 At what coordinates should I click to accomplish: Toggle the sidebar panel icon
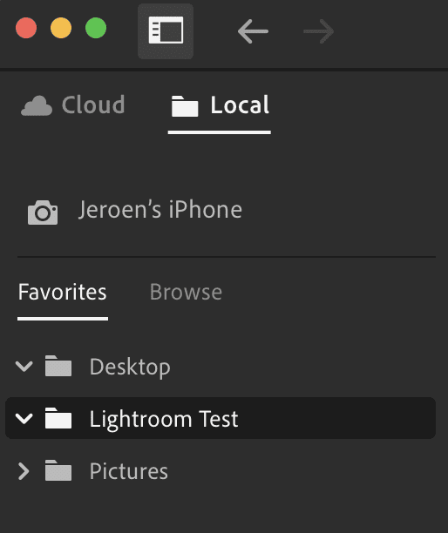[x=166, y=31]
